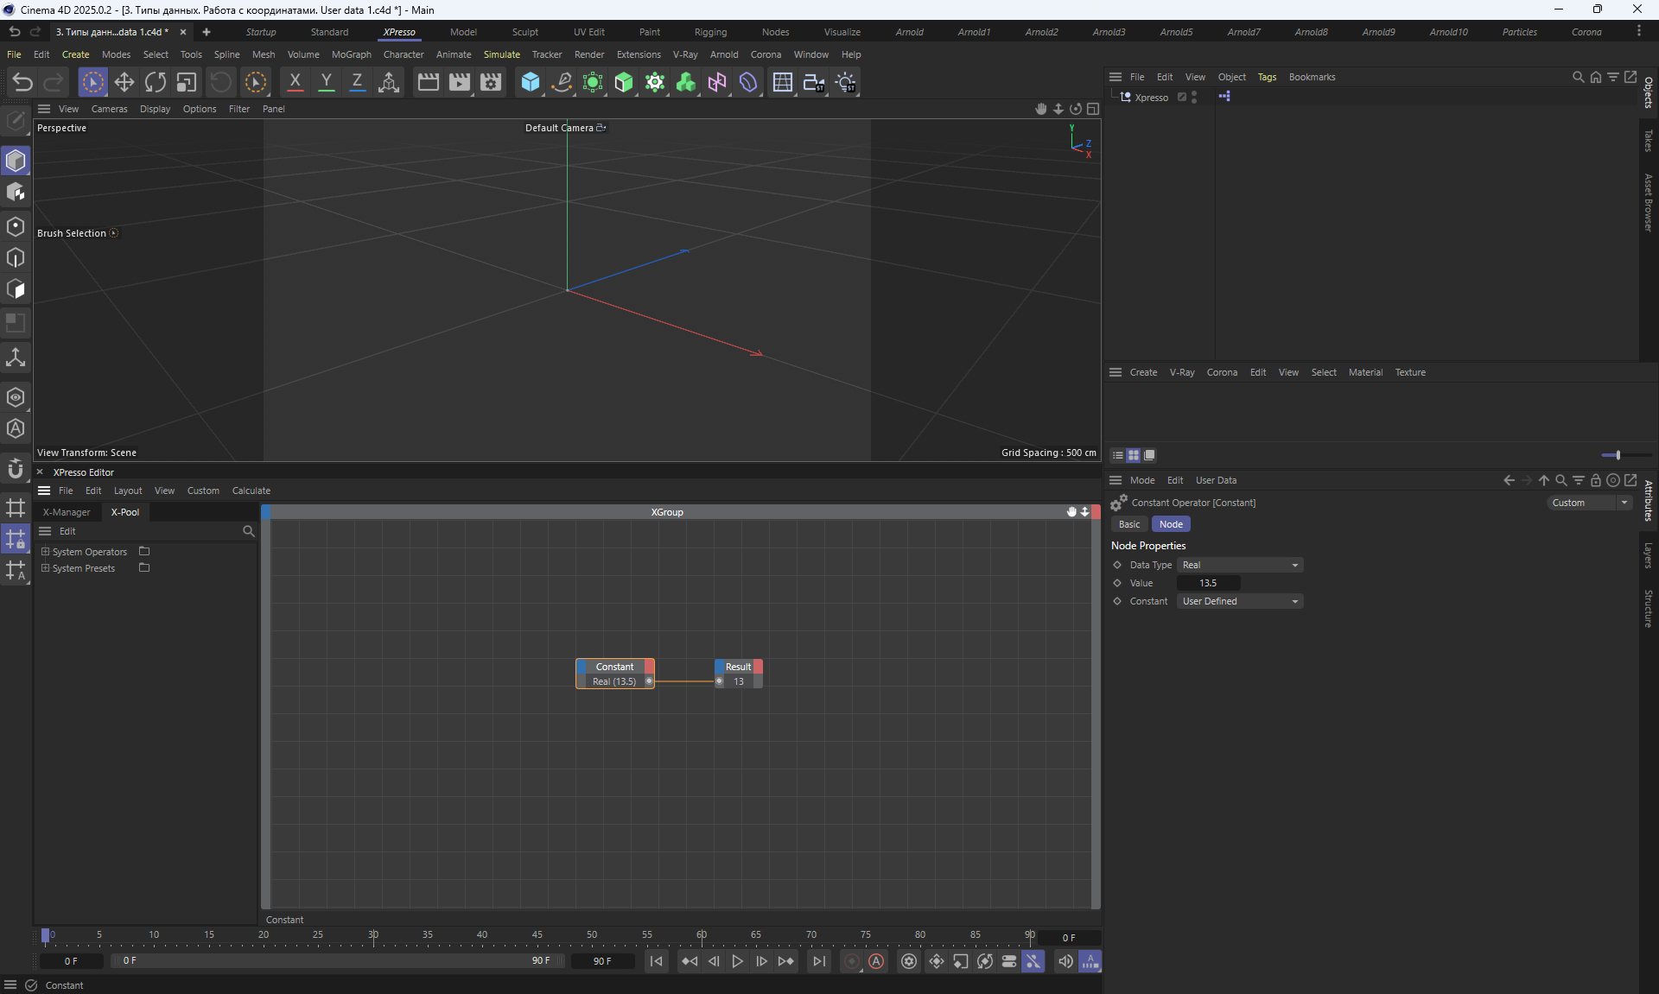Click the Spline Pen tool icon

pyautogui.click(x=562, y=82)
